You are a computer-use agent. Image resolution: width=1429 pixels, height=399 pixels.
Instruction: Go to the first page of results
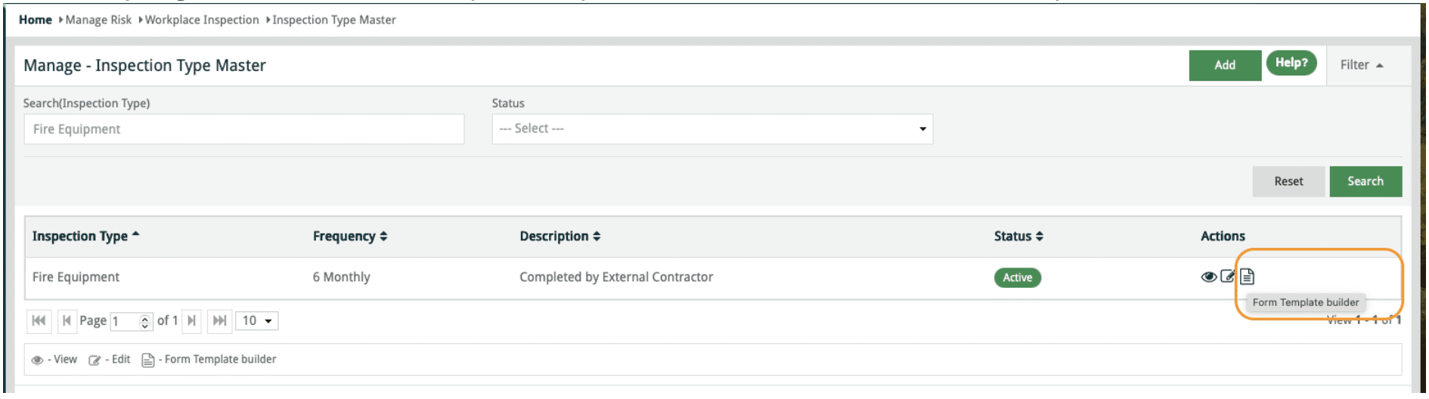(39, 320)
